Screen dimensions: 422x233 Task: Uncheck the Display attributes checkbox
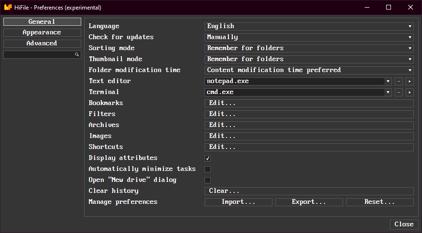click(208, 158)
